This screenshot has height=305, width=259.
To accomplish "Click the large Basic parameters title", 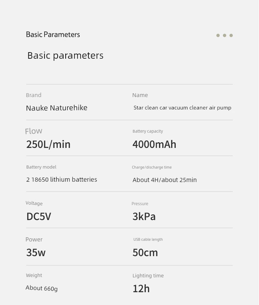I will point(65,56).
